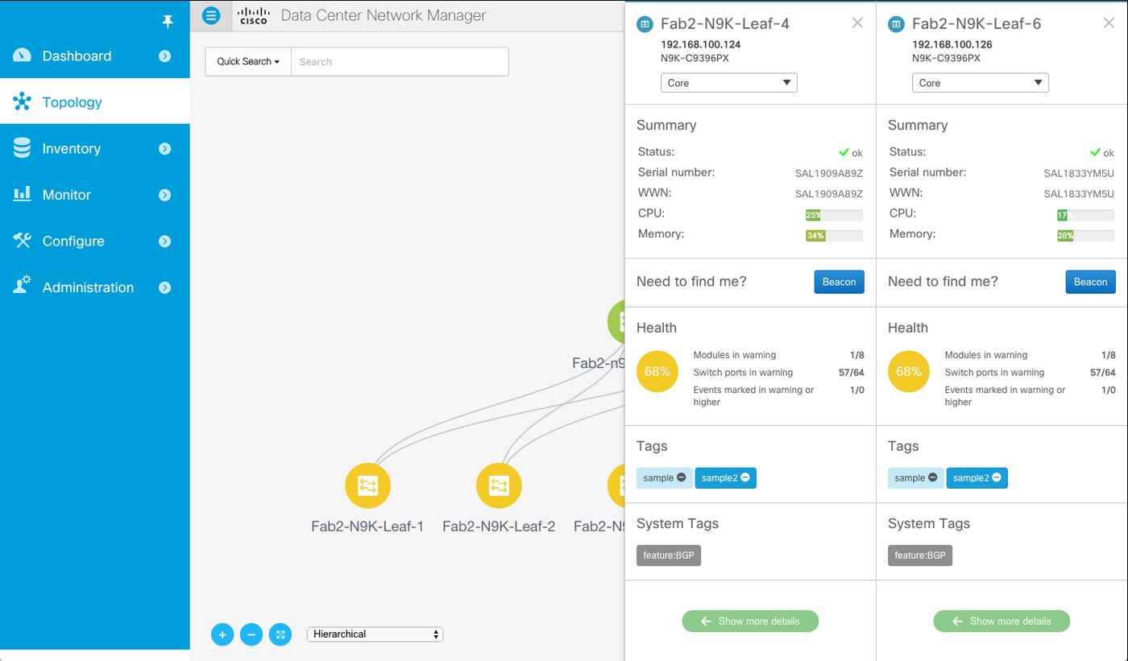Click the fit-to-screen topology button
The width and height of the screenshot is (1128, 661).
[280, 634]
